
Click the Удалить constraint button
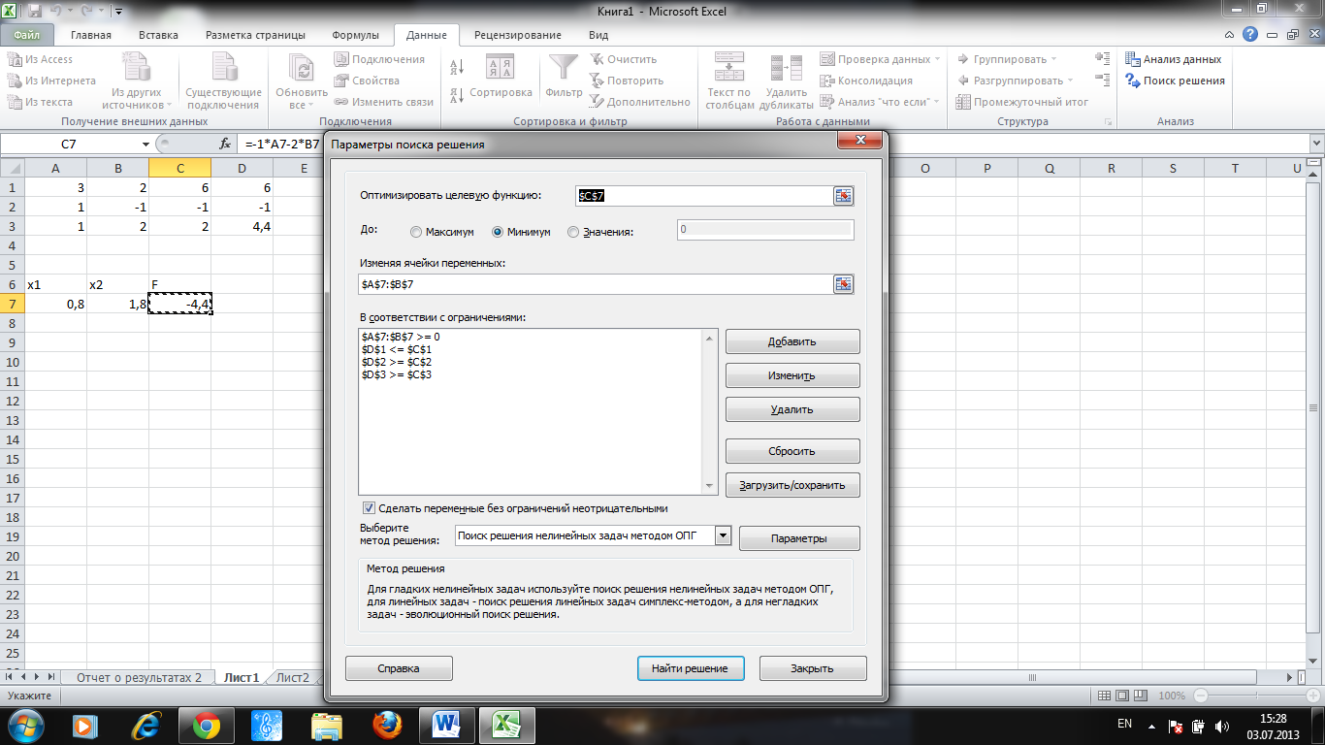pyautogui.click(x=792, y=409)
